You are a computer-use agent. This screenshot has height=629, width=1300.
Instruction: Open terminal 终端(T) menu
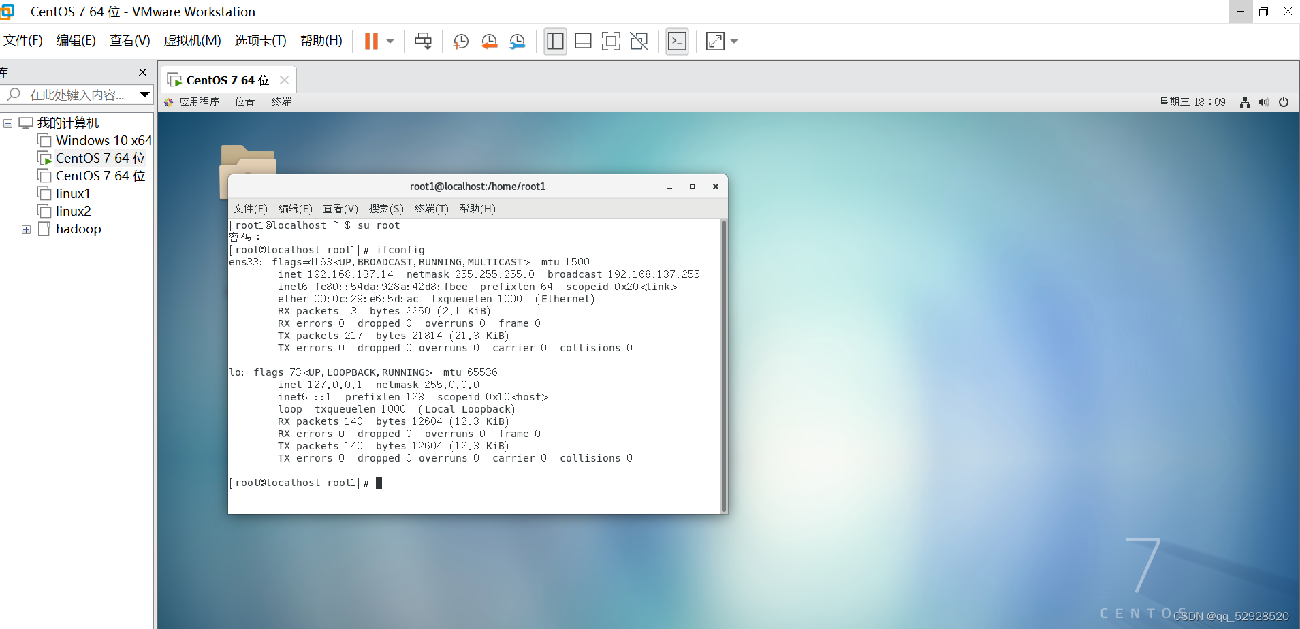click(431, 209)
